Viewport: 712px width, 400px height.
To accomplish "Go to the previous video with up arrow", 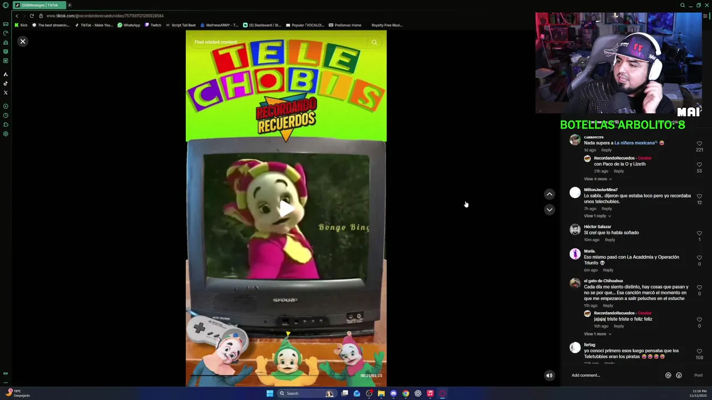I will [x=549, y=194].
